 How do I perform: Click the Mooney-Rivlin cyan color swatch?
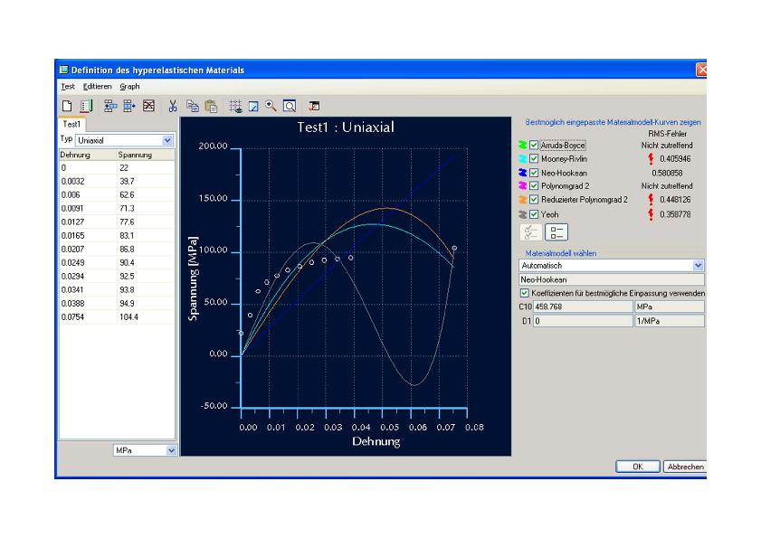522,158
